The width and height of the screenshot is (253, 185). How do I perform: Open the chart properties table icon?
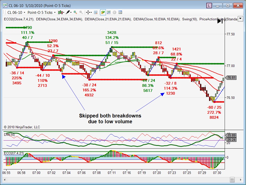[120, 12]
